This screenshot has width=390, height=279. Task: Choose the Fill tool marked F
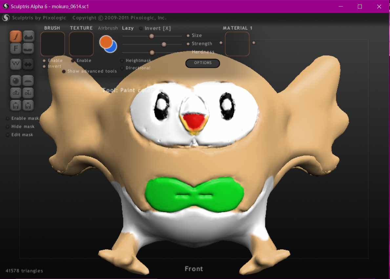click(x=16, y=48)
